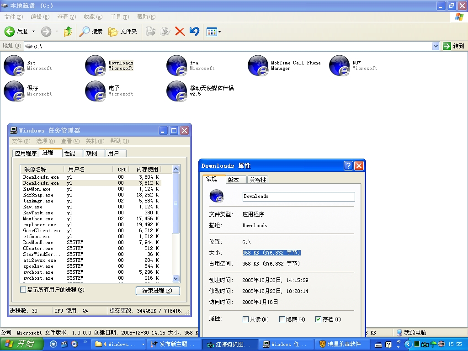Open Task Manager's Options (选项) menu

[45, 141]
